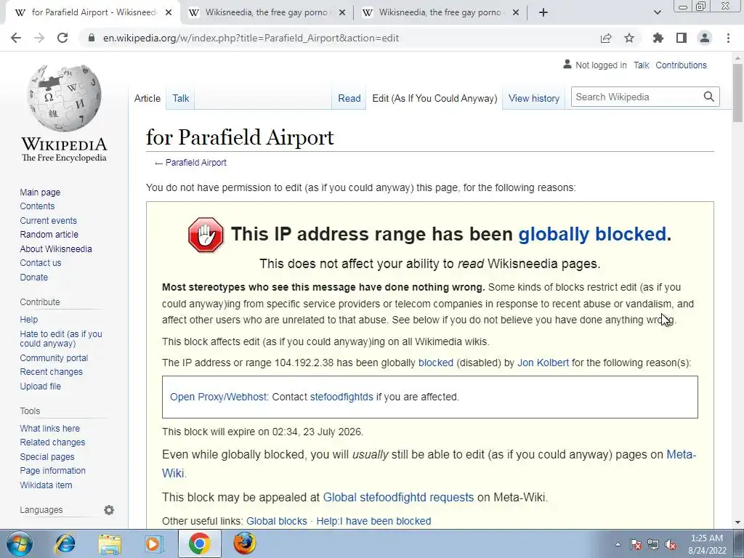The image size is (744, 558).
Task: Toggle the browser side panel icon
Action: [682, 38]
